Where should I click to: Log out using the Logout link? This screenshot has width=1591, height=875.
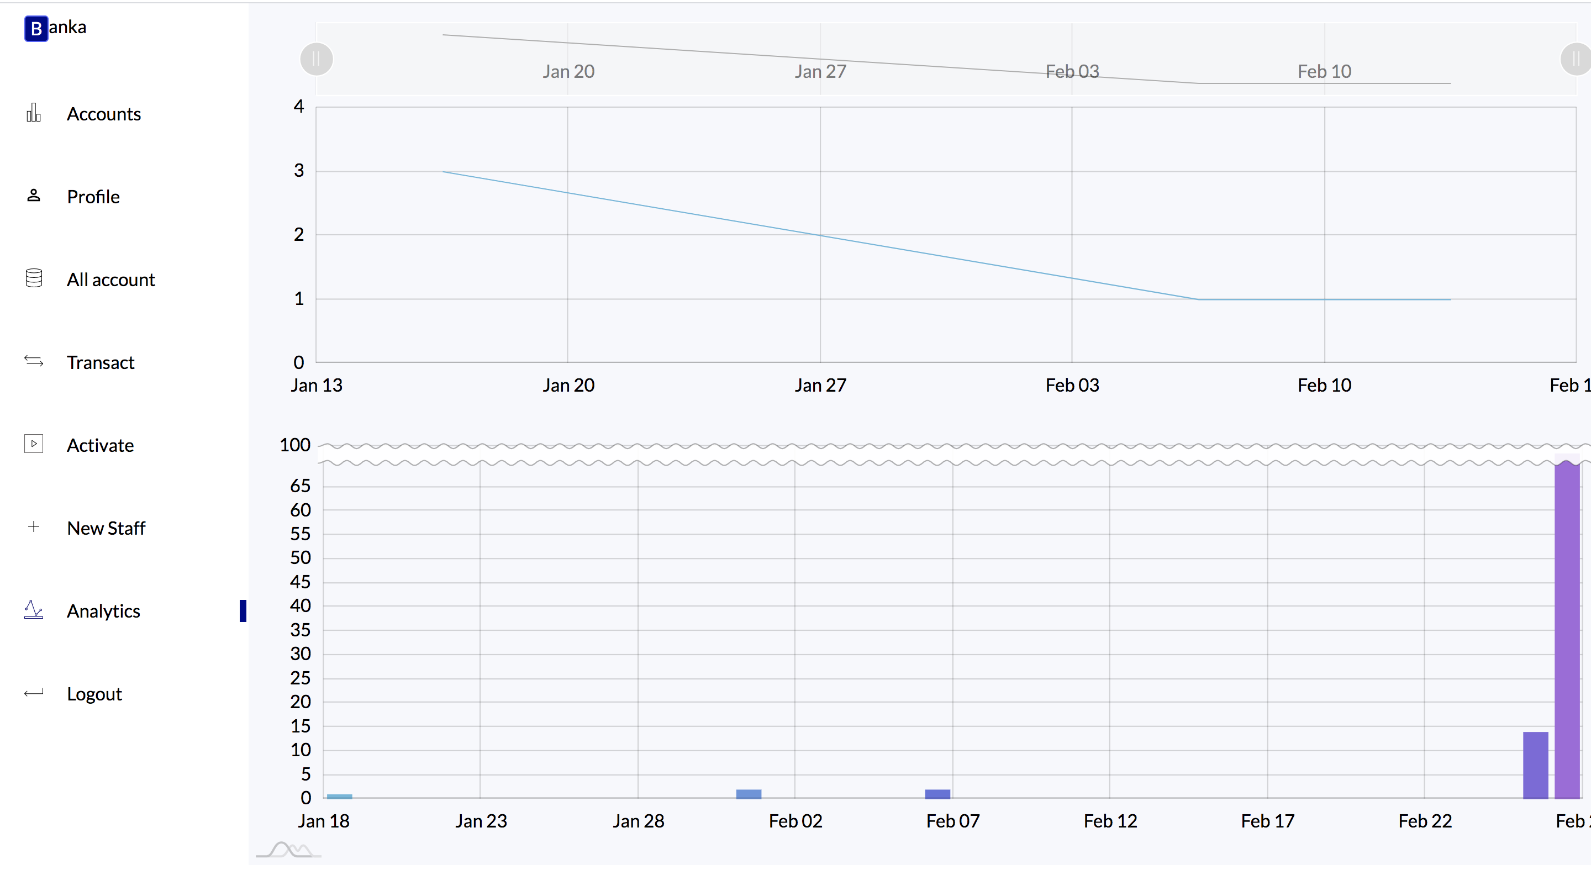click(94, 694)
